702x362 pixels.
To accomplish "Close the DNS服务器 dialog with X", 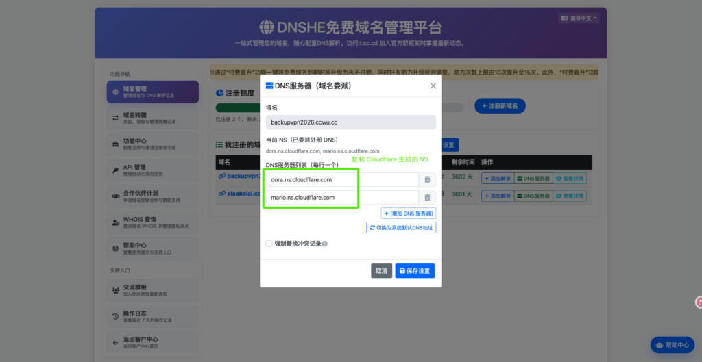I will click(433, 86).
